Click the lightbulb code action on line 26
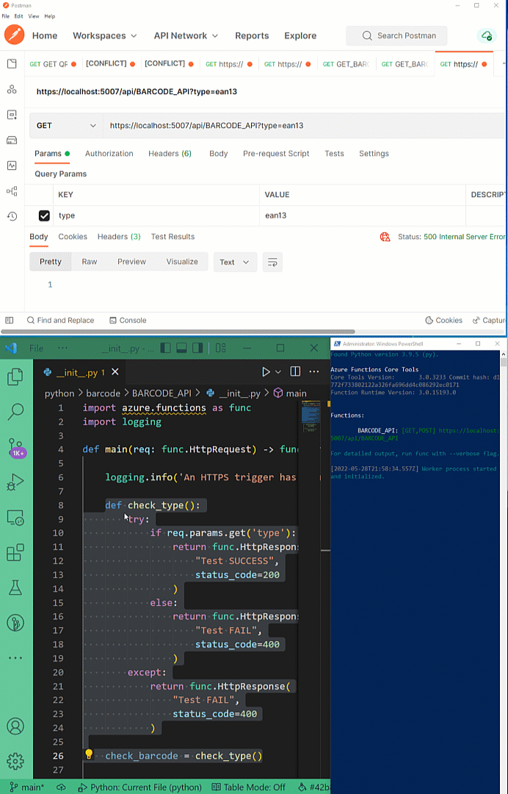This screenshot has width=508, height=794. (89, 755)
